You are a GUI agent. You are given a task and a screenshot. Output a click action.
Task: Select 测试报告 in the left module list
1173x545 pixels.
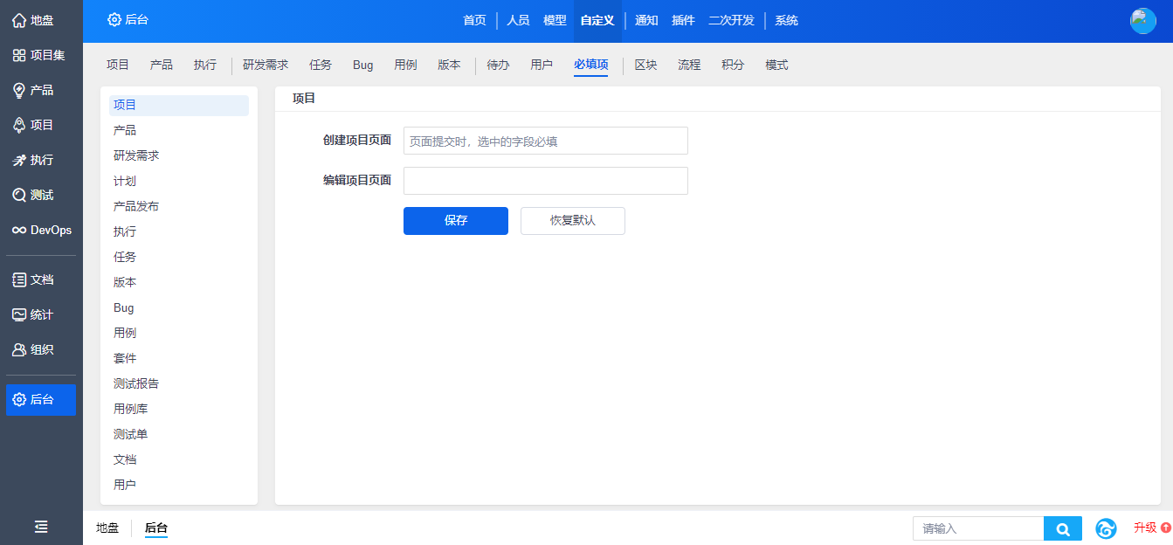pos(136,383)
